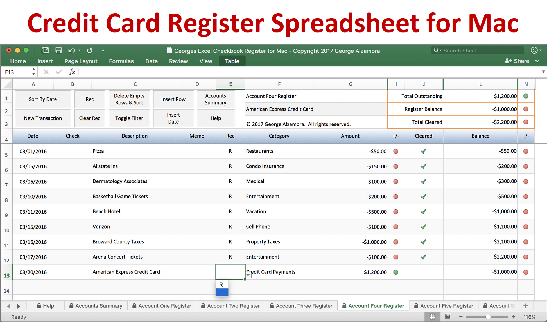Save the workbook using the toolbar save icon
Viewport: 547px width, 322px height.
point(58,51)
